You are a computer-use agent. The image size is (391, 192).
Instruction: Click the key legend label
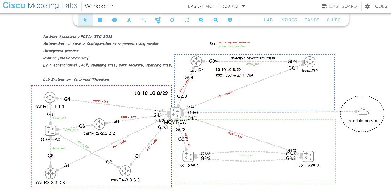(213, 43)
